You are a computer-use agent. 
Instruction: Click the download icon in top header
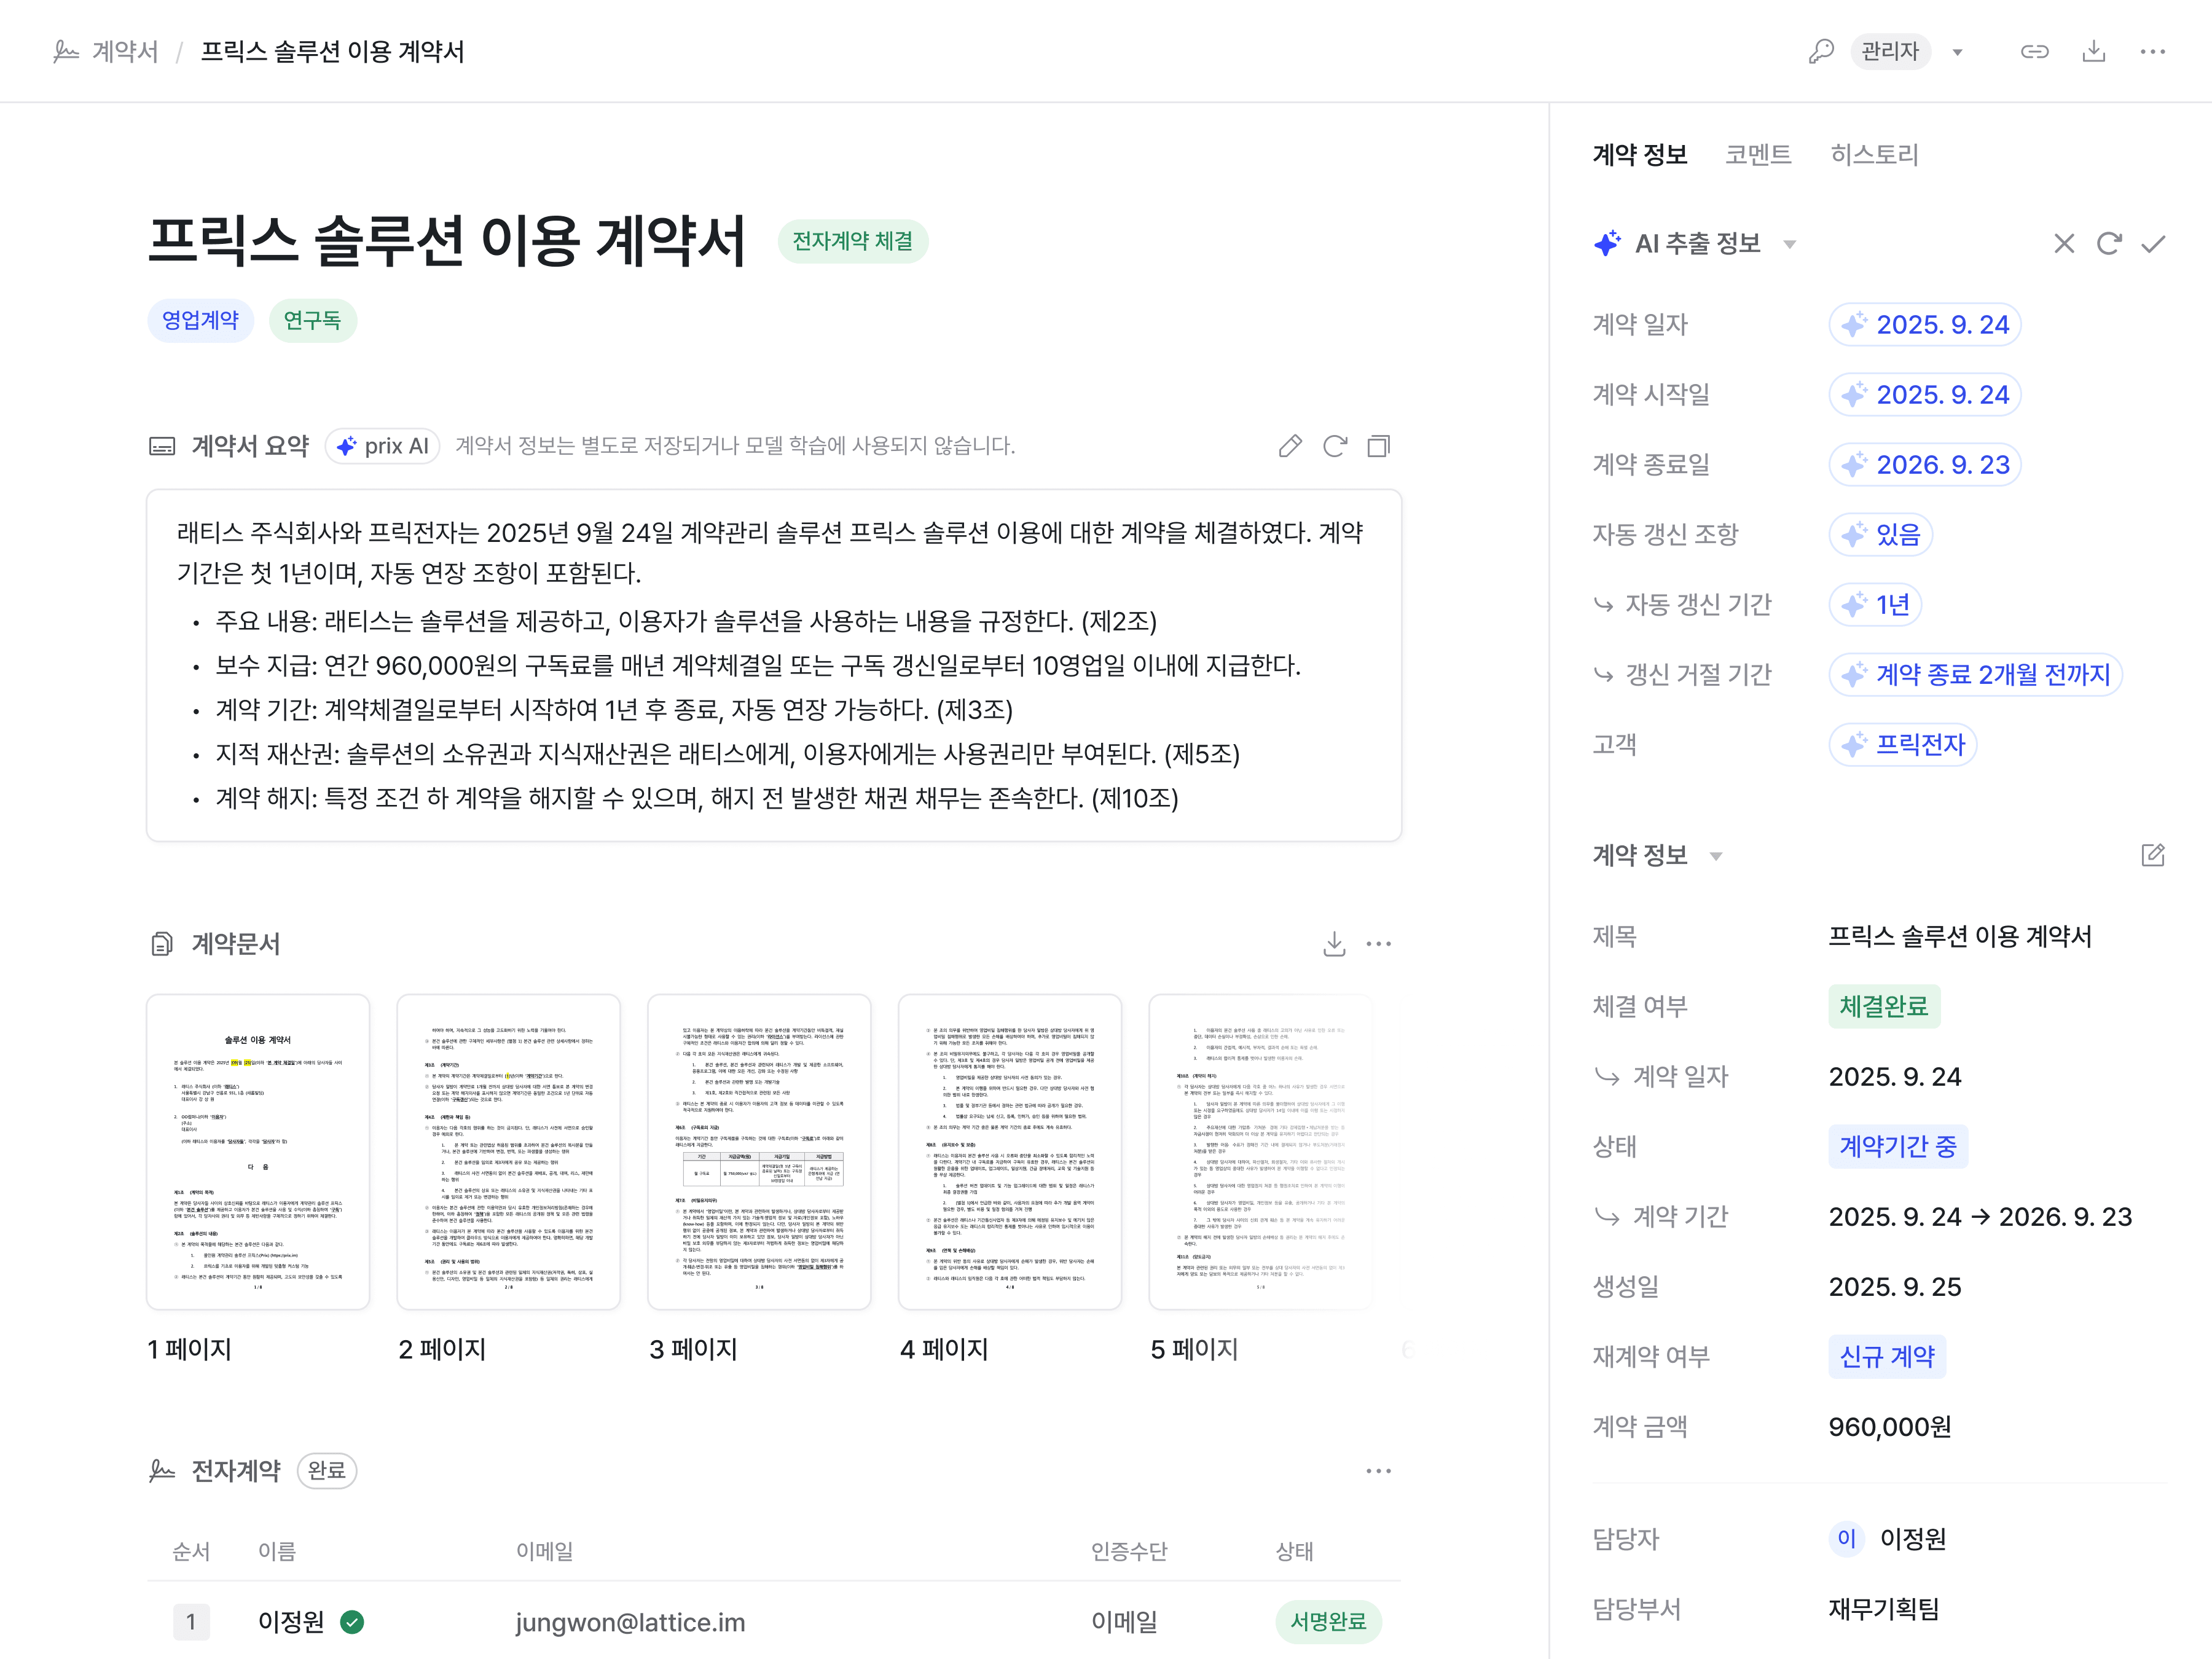tap(2093, 51)
